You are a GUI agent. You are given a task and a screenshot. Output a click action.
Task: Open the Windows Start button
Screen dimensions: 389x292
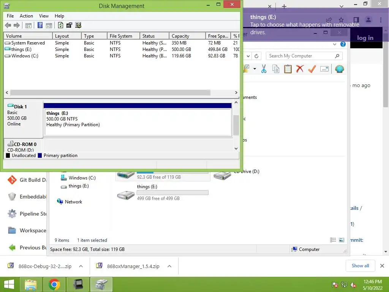click(x=9, y=284)
